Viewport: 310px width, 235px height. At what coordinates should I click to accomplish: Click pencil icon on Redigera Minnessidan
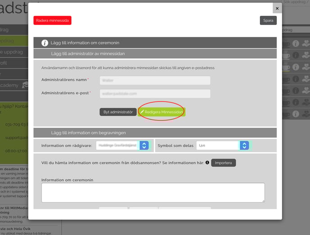[142, 112]
